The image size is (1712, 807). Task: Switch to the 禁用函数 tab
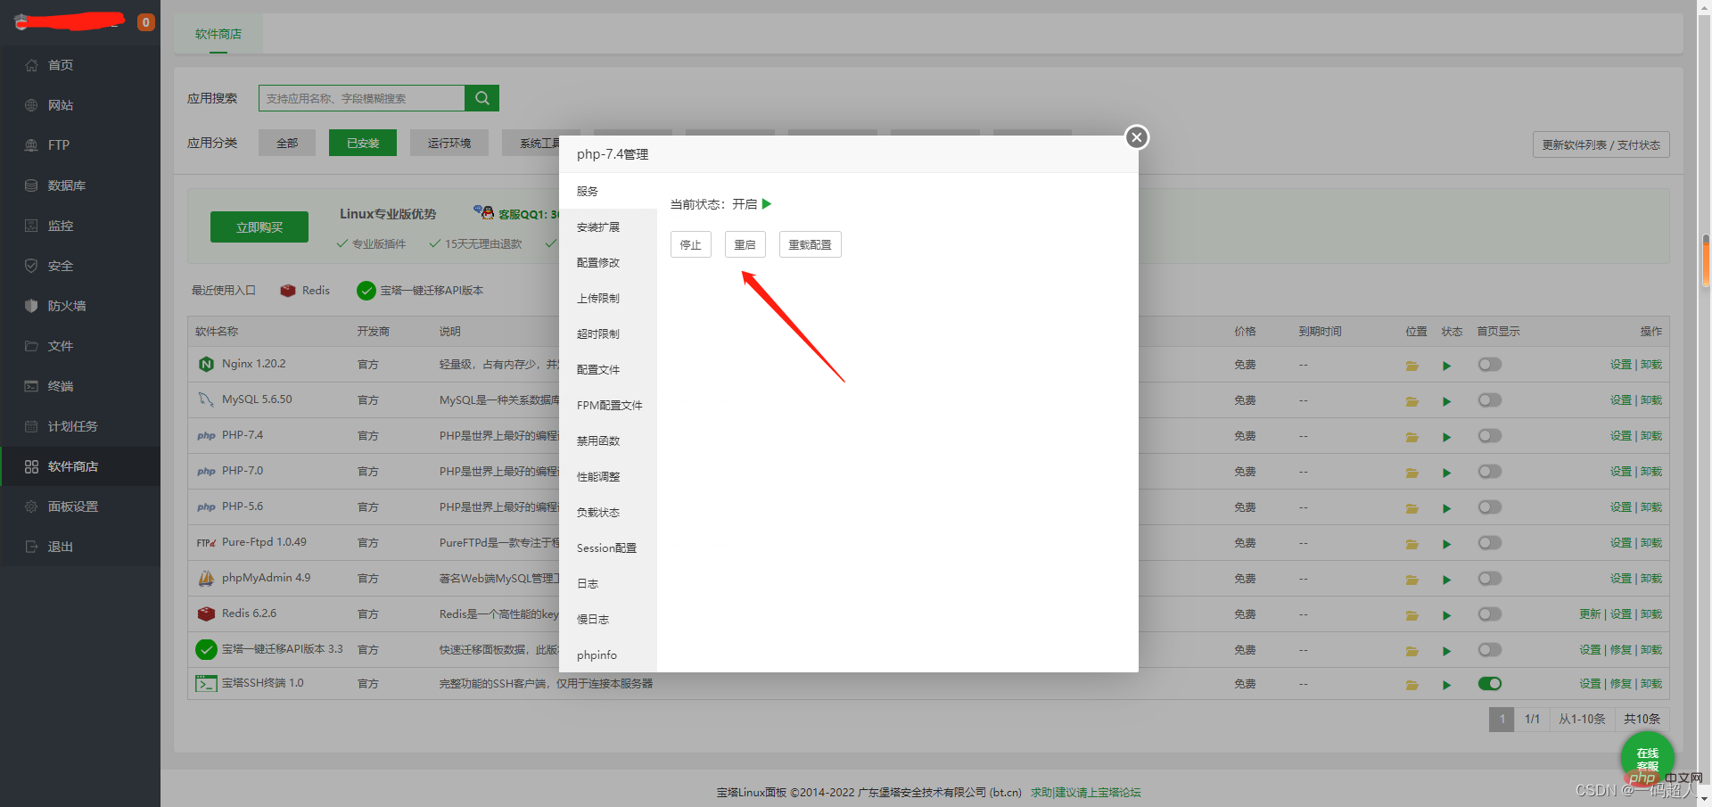coord(608,441)
